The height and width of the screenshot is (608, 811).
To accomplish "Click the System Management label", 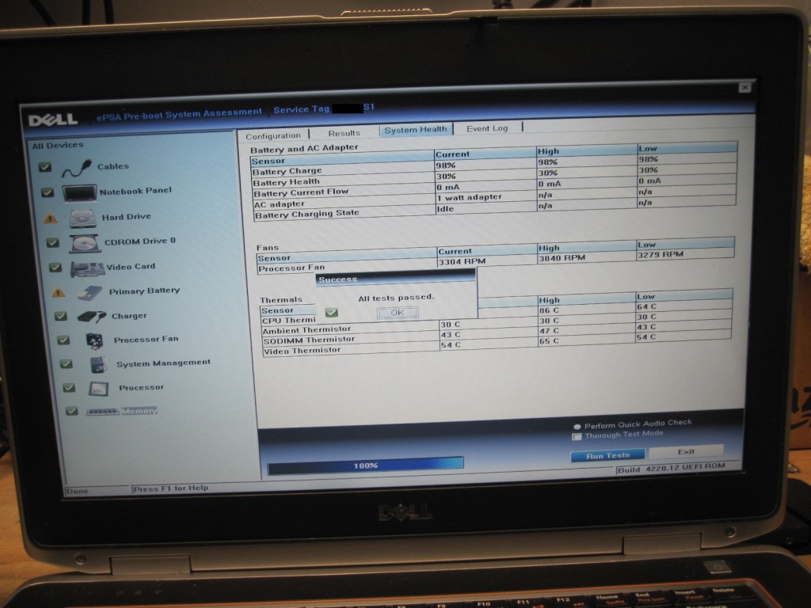I will click(x=163, y=363).
